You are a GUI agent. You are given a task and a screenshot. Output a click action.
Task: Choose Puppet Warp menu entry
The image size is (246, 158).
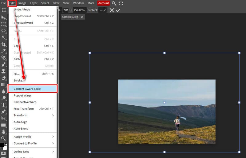pyautogui.click(x=33, y=96)
